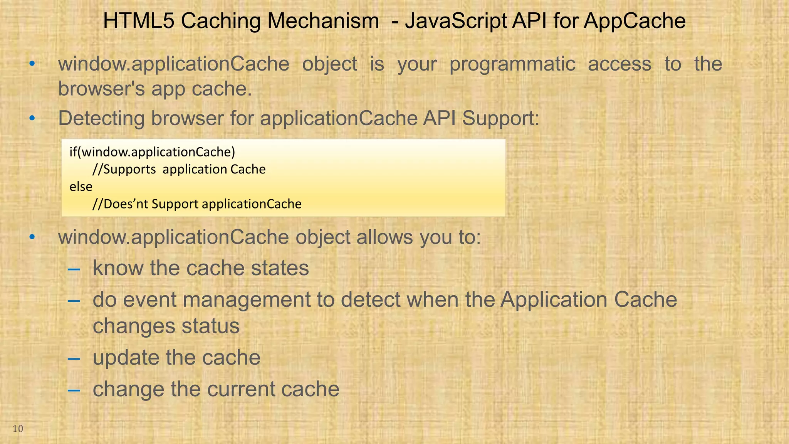Click code line 'if(window.applicationCache)'
This screenshot has width=789, height=444.
point(152,152)
